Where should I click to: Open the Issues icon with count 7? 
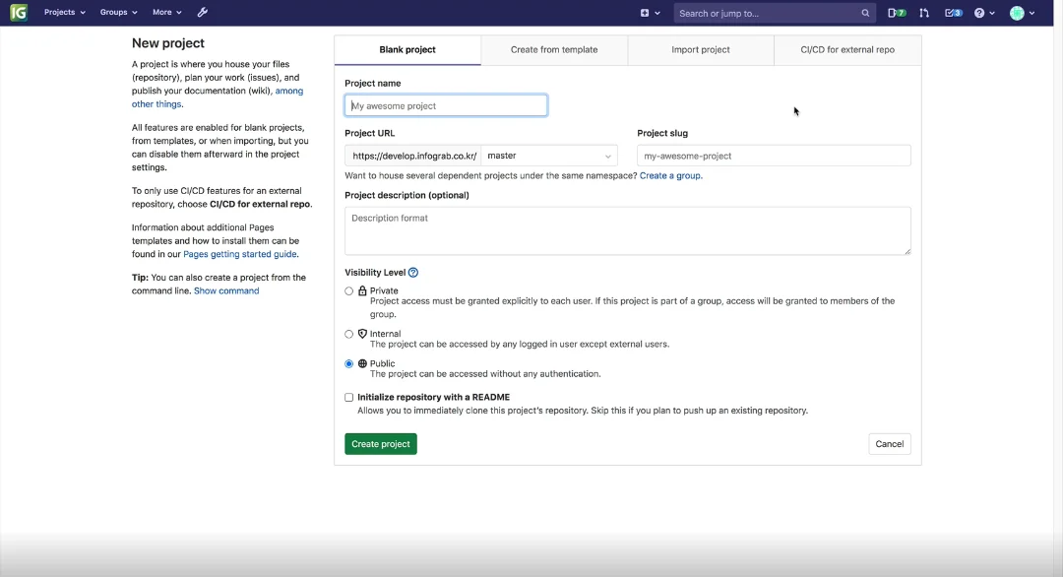click(896, 13)
